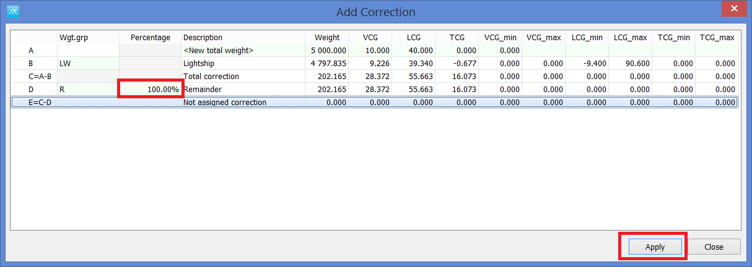Select the Total correction description cell
Image resolution: width=752 pixels, height=267 pixels.
pos(243,76)
